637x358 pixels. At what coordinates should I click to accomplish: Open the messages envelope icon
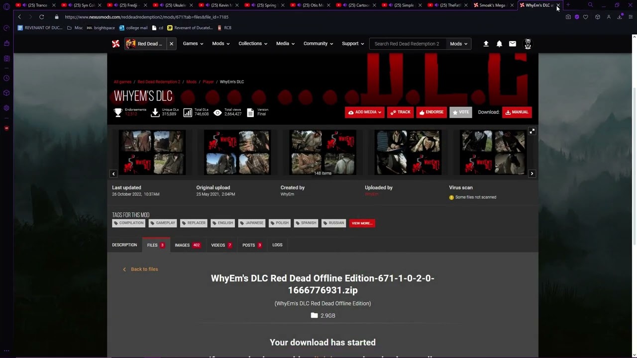(513, 44)
